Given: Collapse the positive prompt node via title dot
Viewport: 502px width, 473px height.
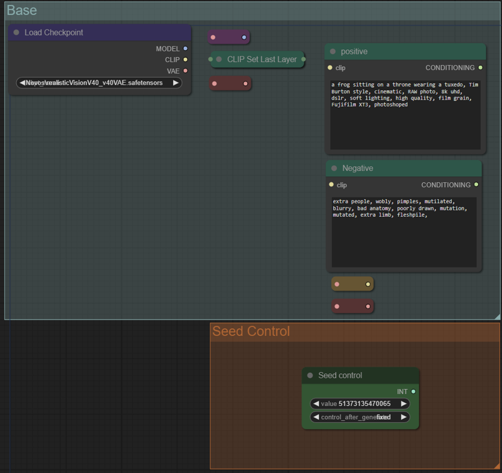Looking at the screenshot, I should click(333, 51).
